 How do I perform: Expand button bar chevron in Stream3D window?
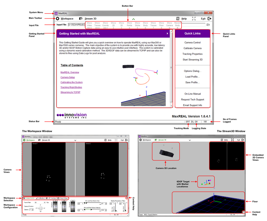pos(190,140)
